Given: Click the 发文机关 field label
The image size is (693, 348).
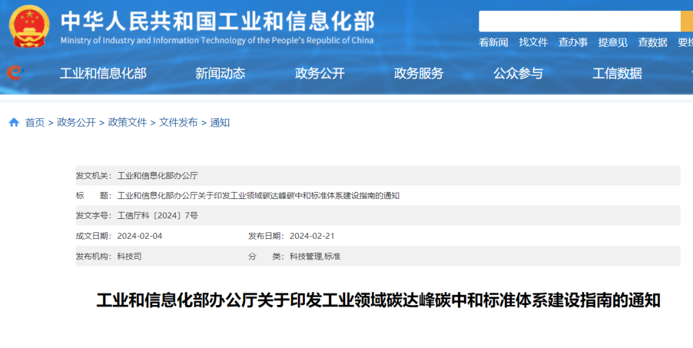Looking at the screenshot, I should [x=94, y=175].
